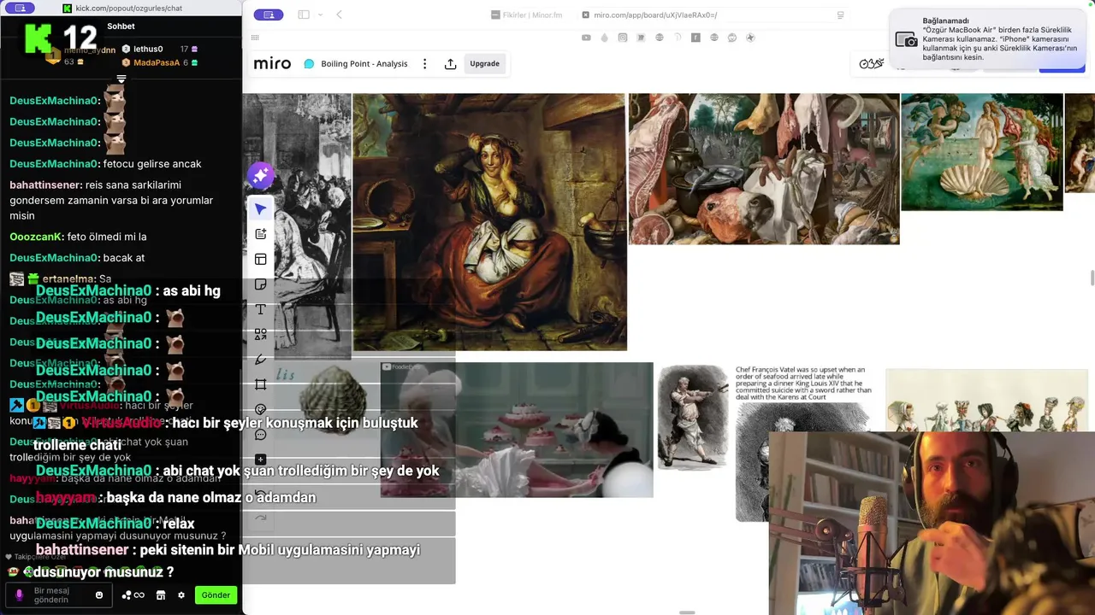
Task: Click bahattinsener username in chat
Action: click(x=46, y=184)
